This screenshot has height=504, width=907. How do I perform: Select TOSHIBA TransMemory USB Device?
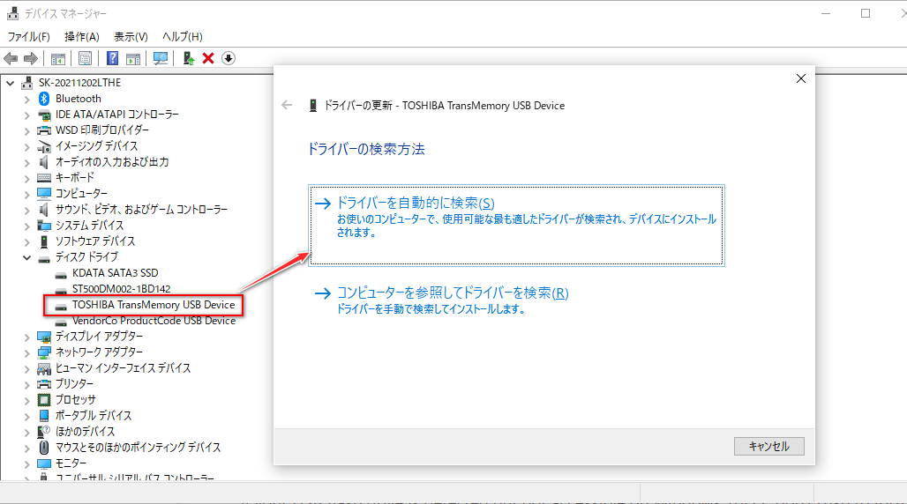154,305
